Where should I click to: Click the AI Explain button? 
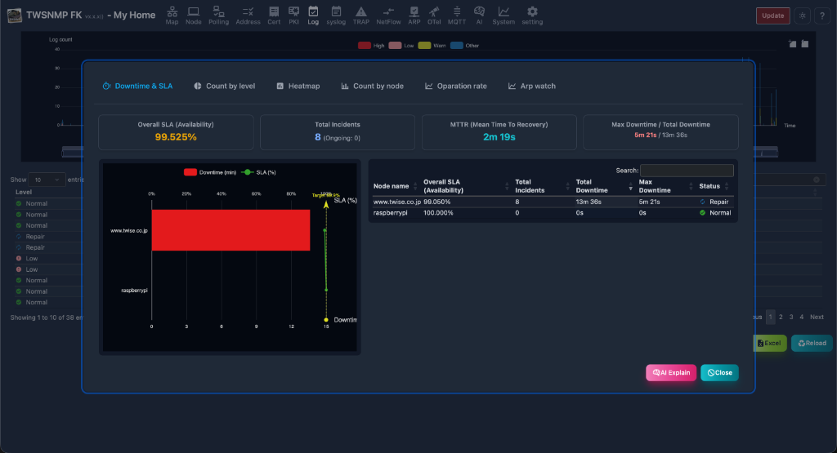(671, 372)
